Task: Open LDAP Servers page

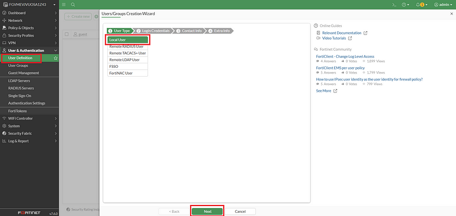Action: [19, 81]
